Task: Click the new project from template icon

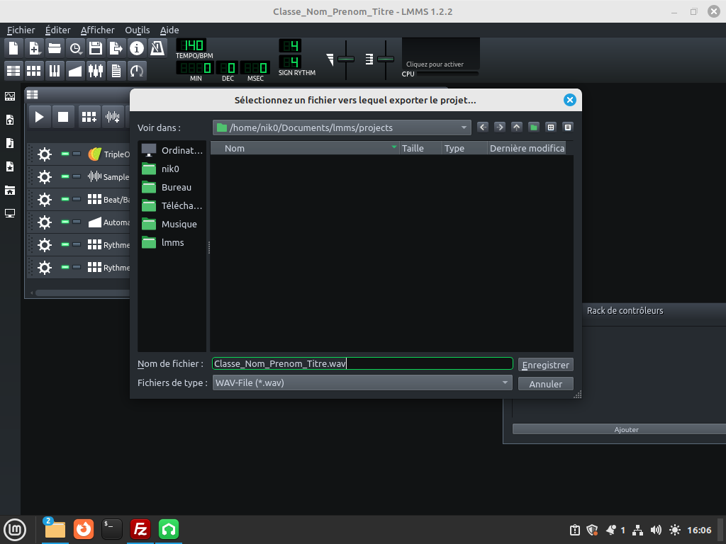Action: click(34, 48)
